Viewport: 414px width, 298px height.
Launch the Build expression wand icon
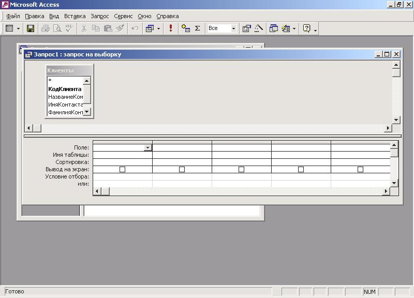259,28
